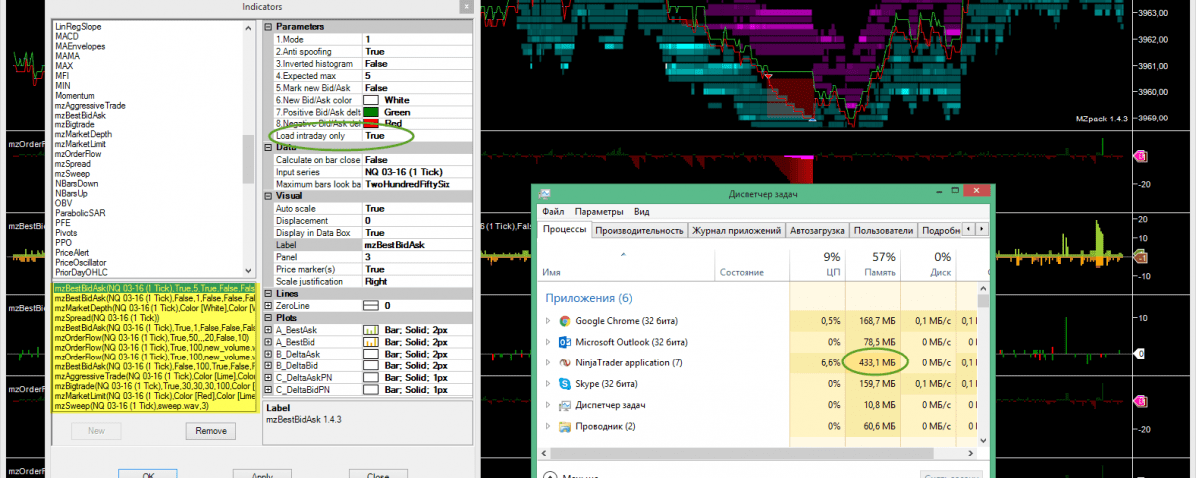Collapse the Parameters section
Screen dimensions: 1196x478
point(268,26)
